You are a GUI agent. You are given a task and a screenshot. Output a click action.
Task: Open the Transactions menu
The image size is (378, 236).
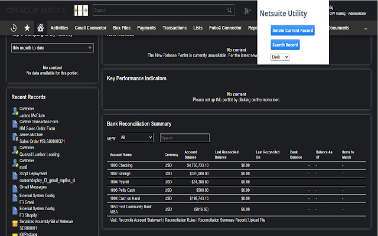coord(174,28)
